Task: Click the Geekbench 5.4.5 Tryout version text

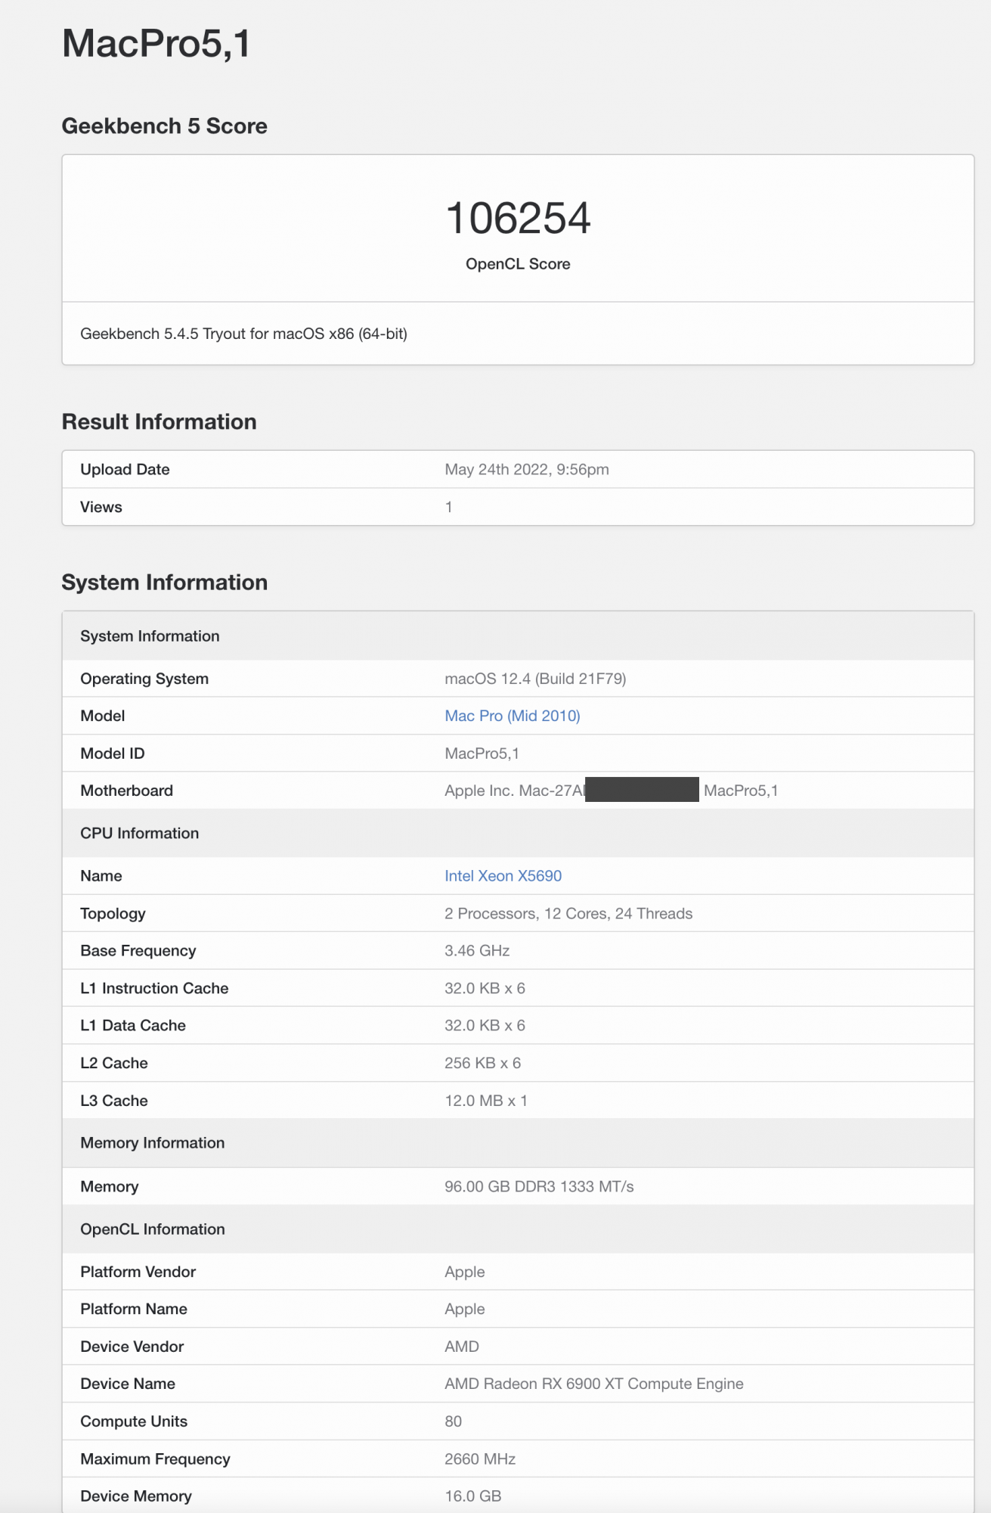Action: point(243,334)
